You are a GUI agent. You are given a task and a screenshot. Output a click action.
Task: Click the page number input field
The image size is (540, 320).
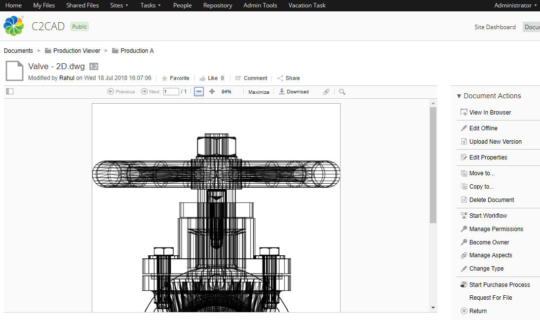coord(171,91)
